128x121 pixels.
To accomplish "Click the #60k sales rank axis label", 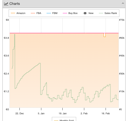I will coord(122,38).
